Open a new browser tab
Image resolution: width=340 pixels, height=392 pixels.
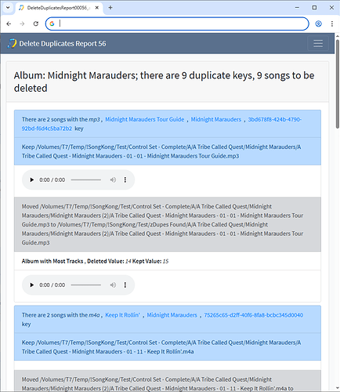[x=110, y=8]
